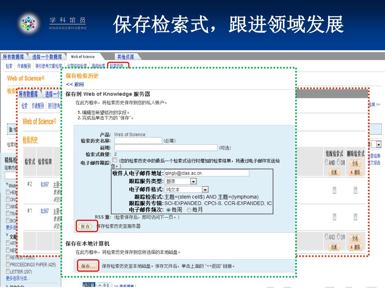Click the << 返回 link
The image size is (385, 288).
coord(75,84)
